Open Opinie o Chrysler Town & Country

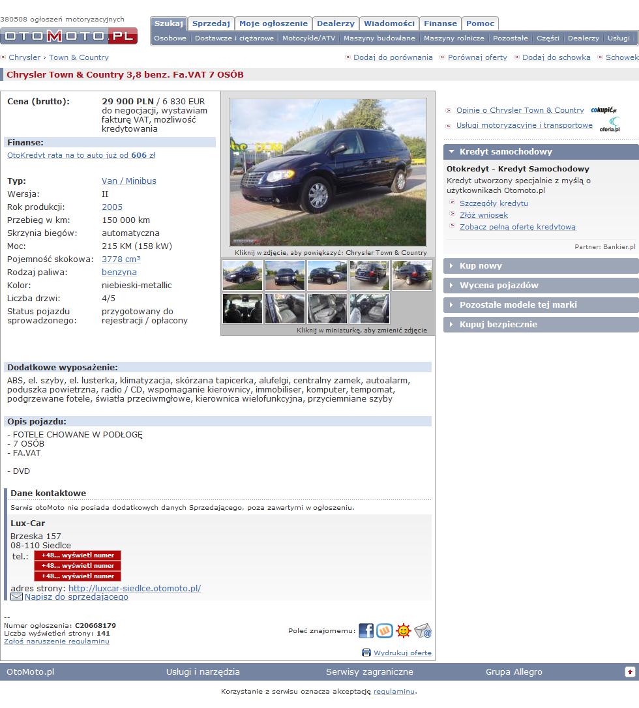click(520, 110)
